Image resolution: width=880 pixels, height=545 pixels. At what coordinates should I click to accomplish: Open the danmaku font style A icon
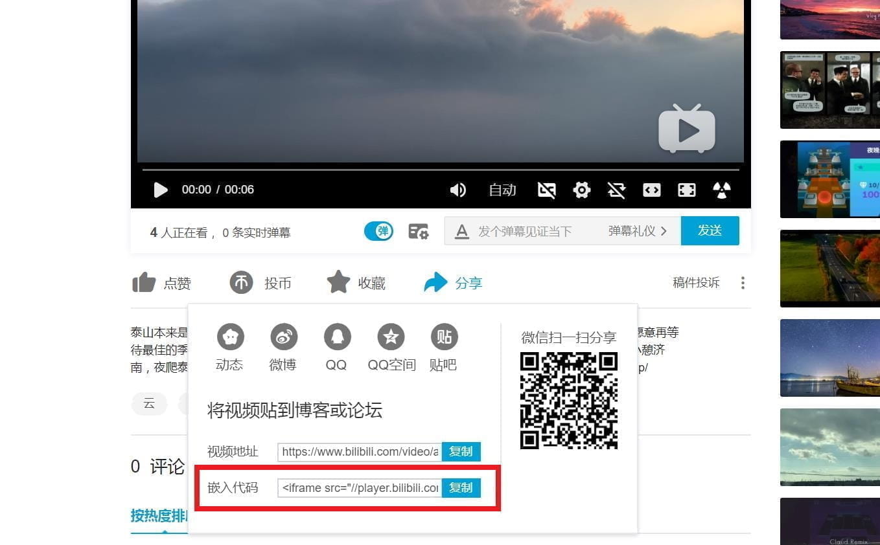461,231
